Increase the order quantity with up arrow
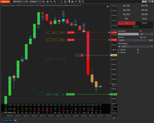Viewport: 154px width, 123px height. [x=152, y=40]
